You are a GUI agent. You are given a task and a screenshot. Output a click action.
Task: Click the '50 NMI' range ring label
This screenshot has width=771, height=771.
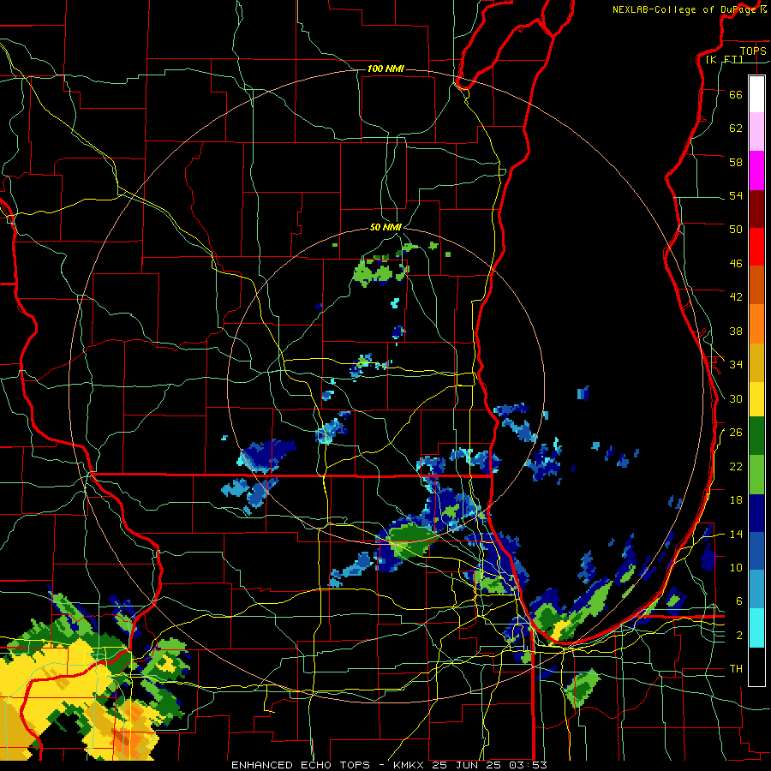(x=385, y=227)
